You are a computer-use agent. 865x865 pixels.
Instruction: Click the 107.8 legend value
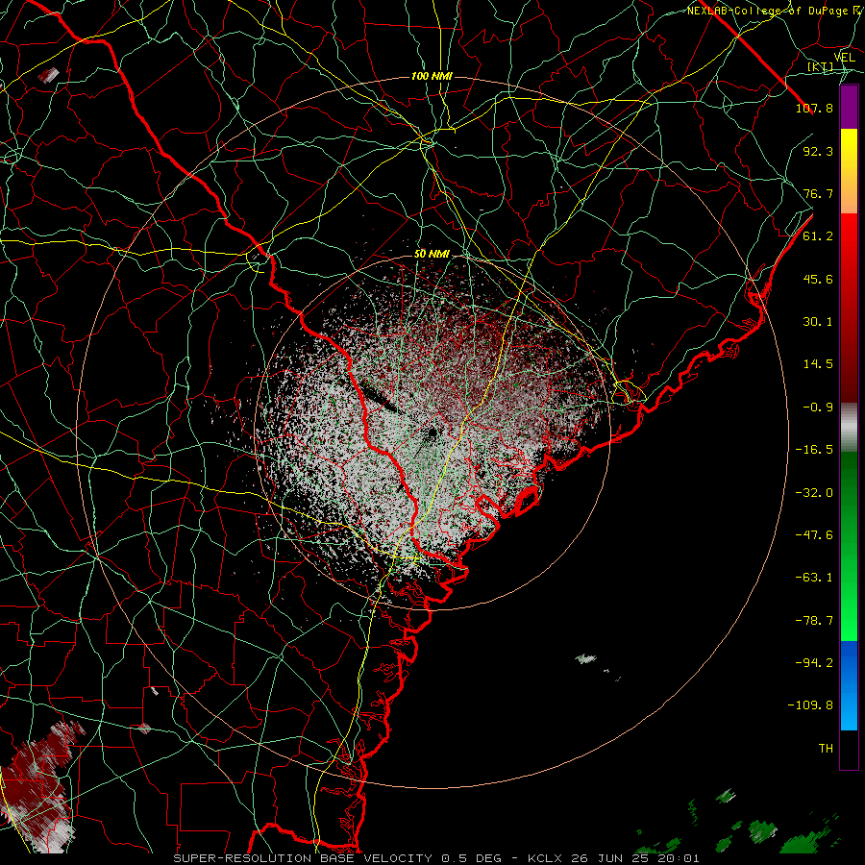coord(814,108)
